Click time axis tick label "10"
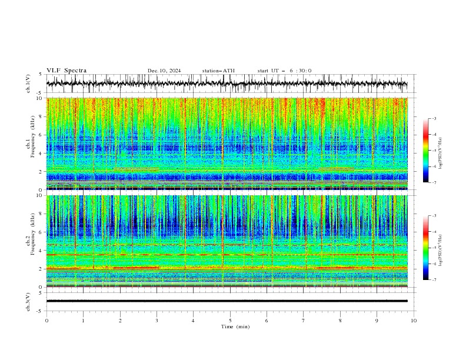The width and height of the screenshot is (466, 360). [414, 321]
